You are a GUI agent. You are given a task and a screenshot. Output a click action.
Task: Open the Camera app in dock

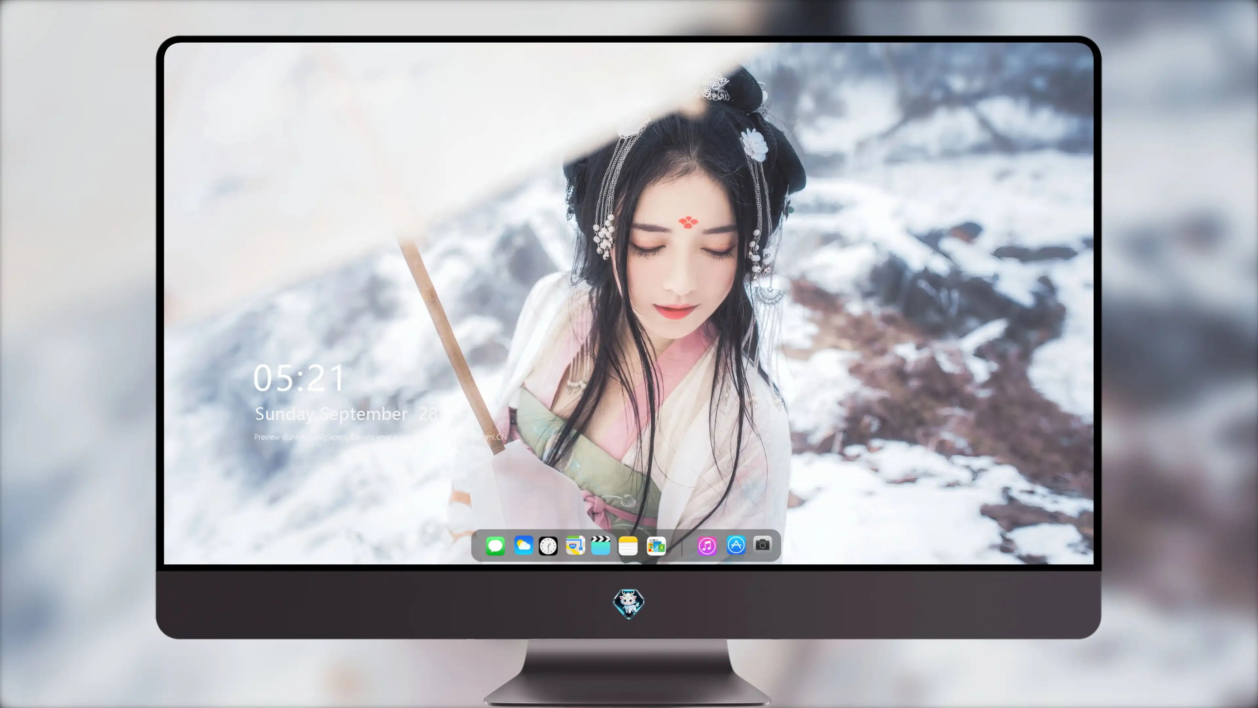[x=763, y=545]
